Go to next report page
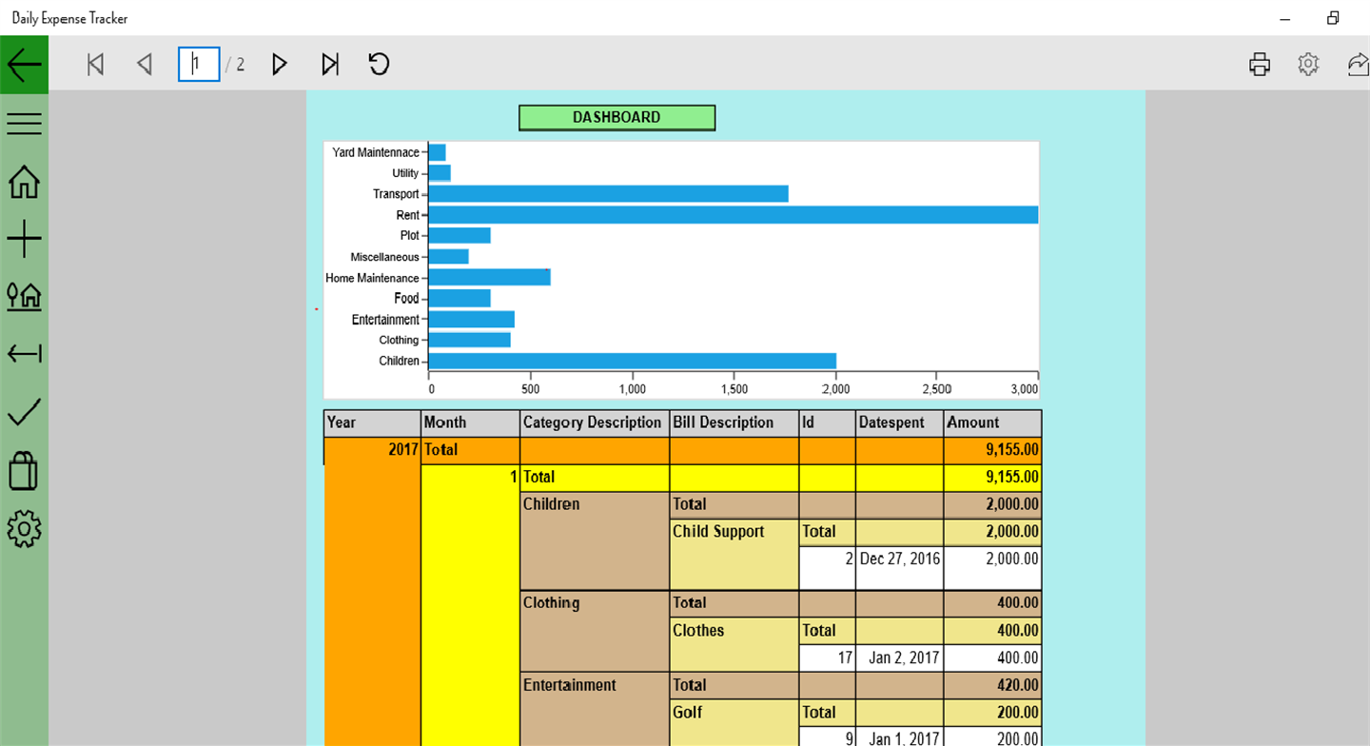 coord(280,64)
